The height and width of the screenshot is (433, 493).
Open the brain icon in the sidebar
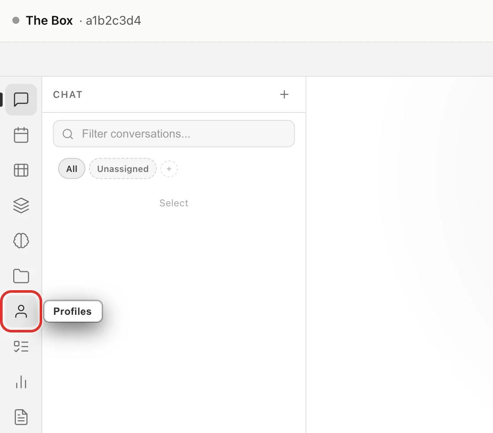tap(21, 241)
